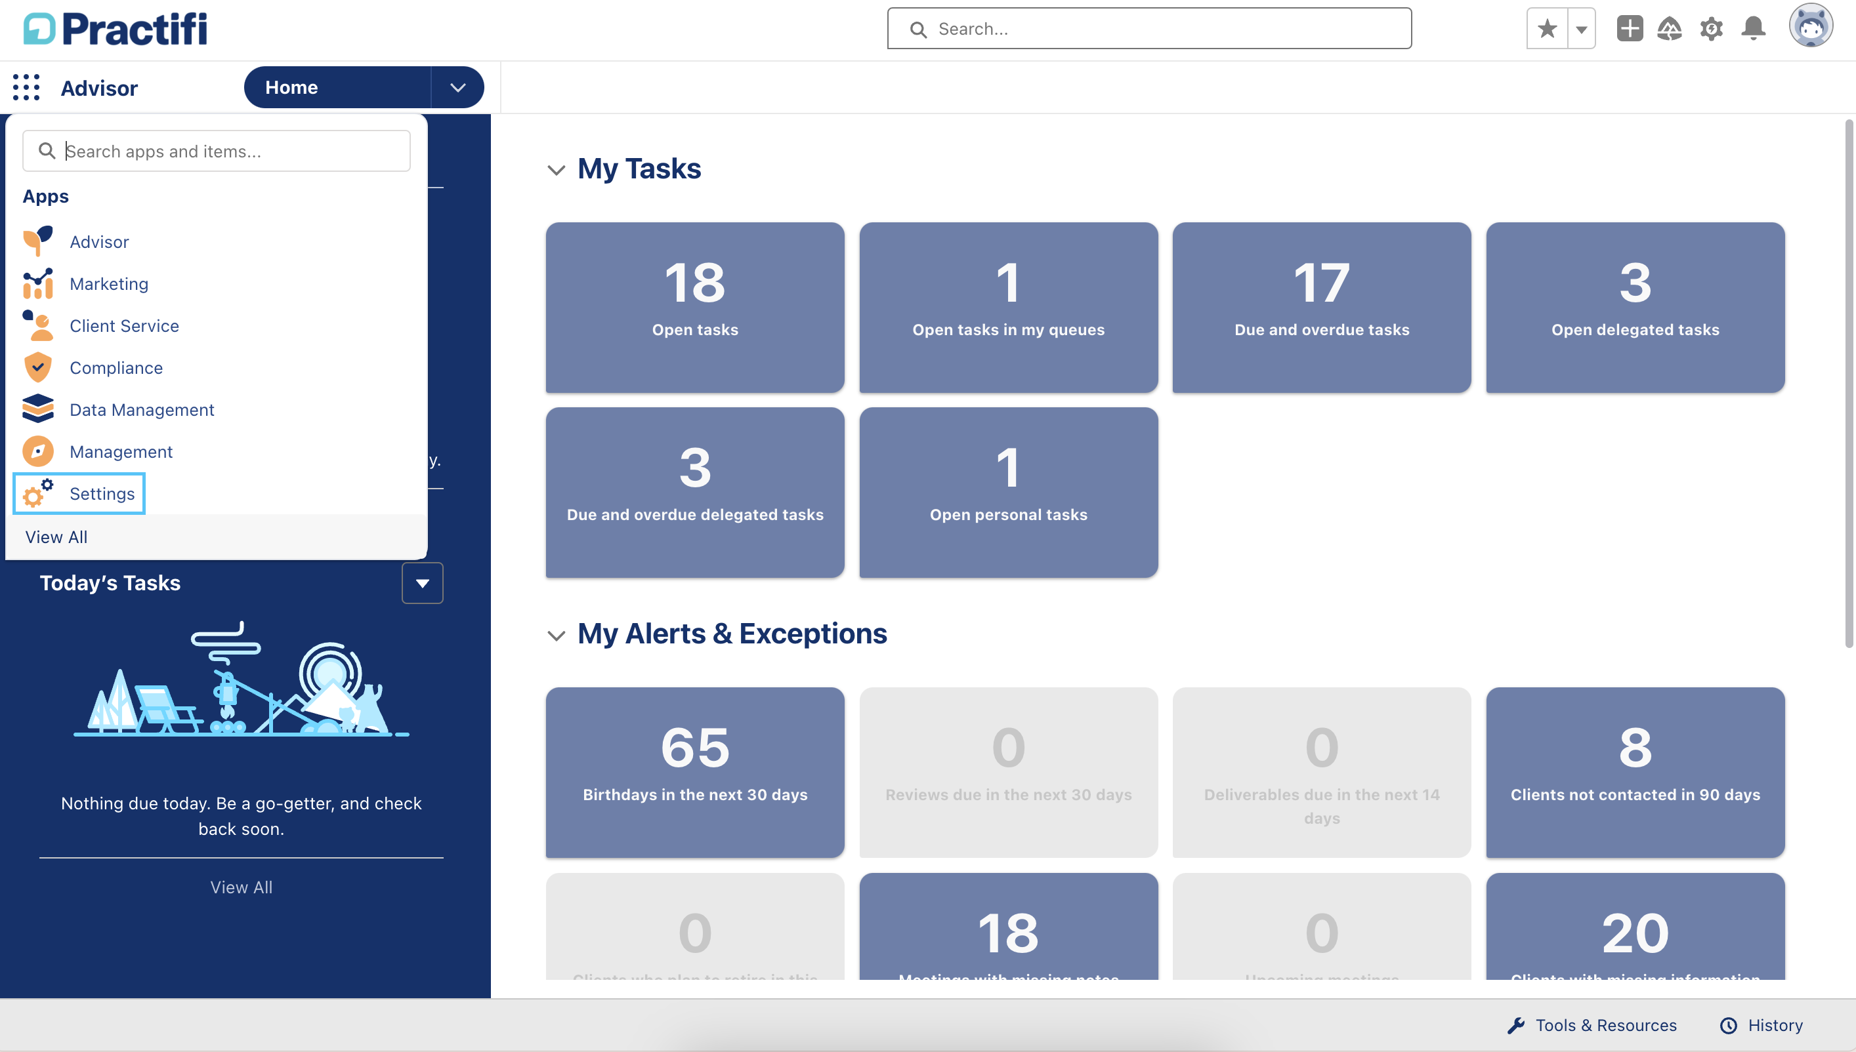Open the Client Service app entry

click(124, 325)
